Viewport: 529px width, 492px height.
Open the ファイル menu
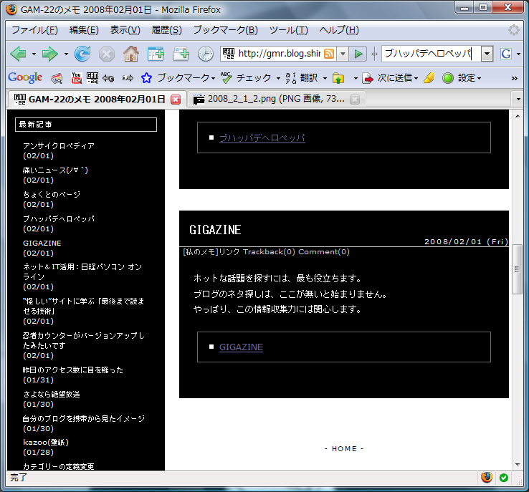(x=34, y=30)
